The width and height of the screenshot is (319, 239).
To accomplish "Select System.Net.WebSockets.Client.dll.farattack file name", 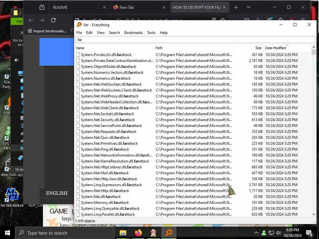I will [117, 90].
